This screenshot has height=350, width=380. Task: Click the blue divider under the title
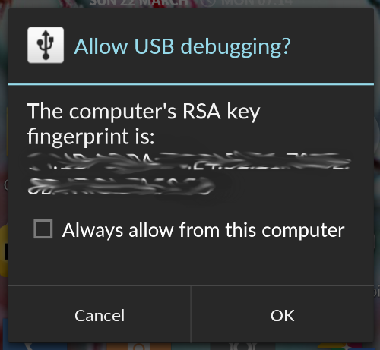click(x=191, y=84)
